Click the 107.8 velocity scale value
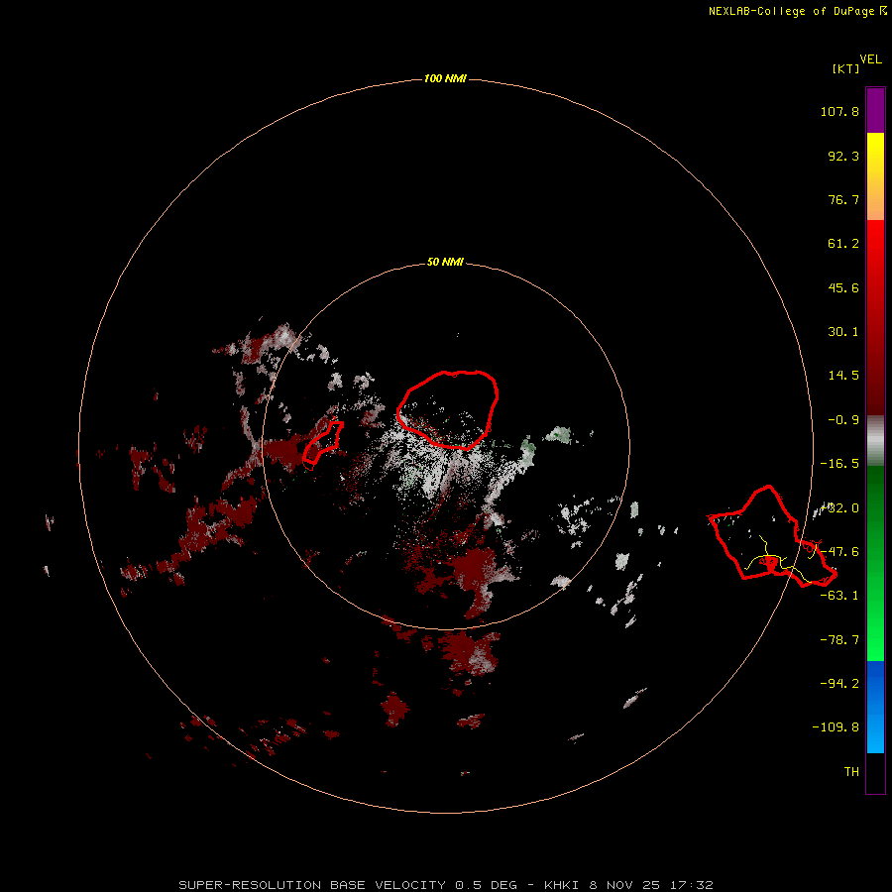The image size is (892, 892). [x=839, y=111]
